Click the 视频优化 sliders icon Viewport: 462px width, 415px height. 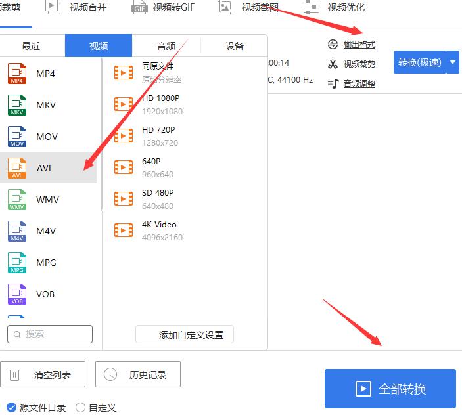(311, 7)
